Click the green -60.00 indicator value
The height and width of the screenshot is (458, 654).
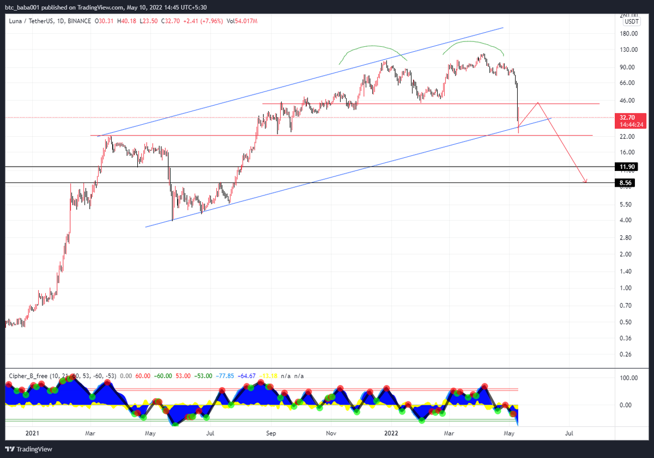[163, 376]
